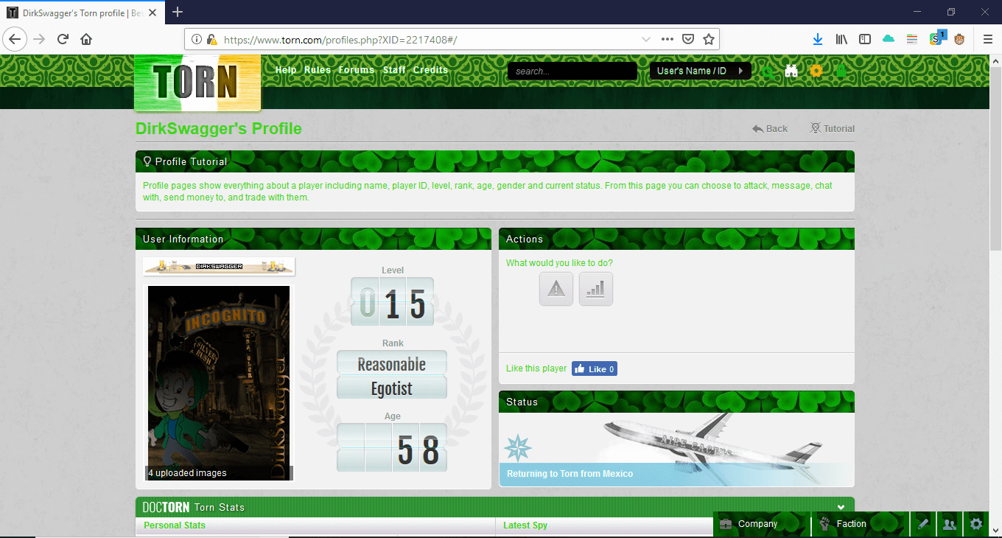This screenshot has height=538, width=1002.
Task: Open the Staff page
Action: (x=394, y=70)
